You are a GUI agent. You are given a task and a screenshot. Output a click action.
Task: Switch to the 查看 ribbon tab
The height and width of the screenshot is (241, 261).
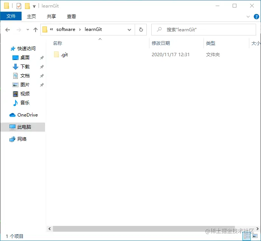[x=71, y=16]
